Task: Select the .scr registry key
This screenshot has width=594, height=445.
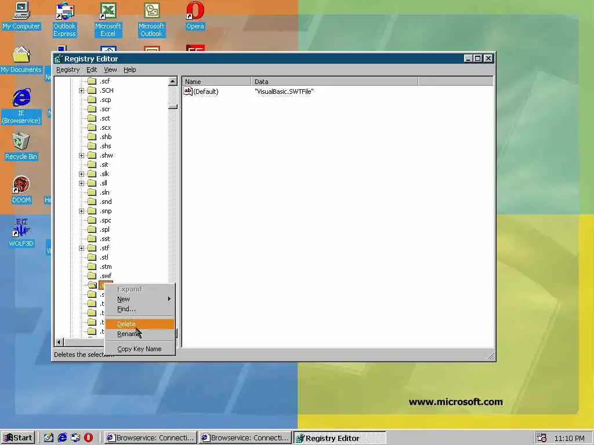Action: pyautogui.click(x=106, y=109)
